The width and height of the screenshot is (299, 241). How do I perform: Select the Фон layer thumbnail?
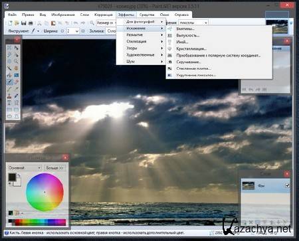[249, 186]
